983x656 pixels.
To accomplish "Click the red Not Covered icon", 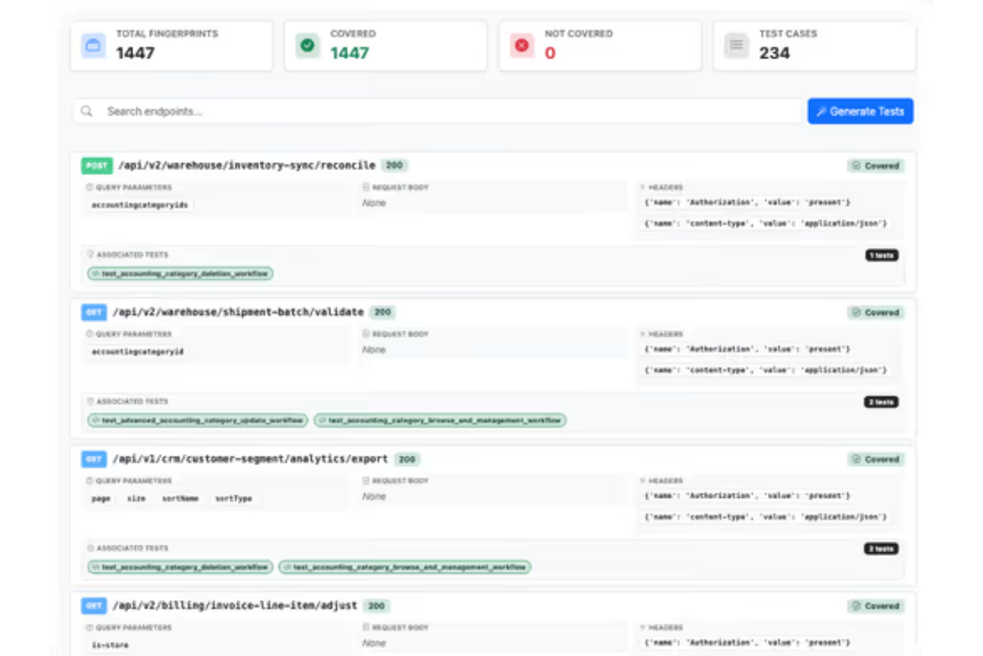I will point(521,45).
